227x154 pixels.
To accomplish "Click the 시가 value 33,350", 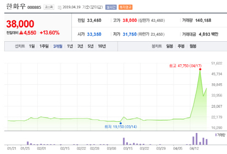I will (94, 35).
